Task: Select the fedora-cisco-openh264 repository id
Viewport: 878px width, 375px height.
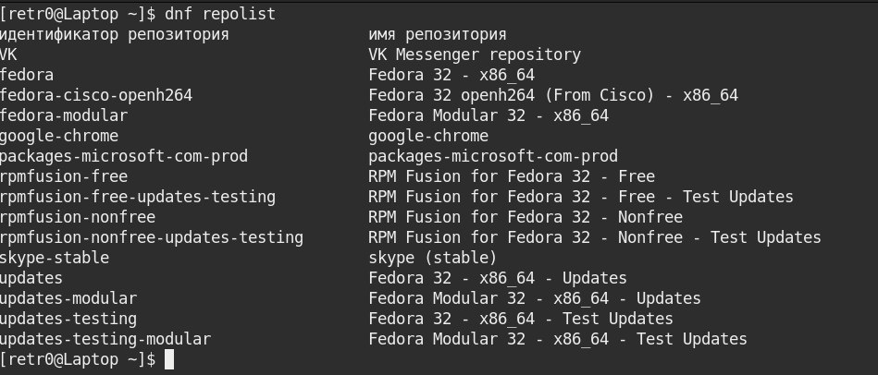Action: 95,95
